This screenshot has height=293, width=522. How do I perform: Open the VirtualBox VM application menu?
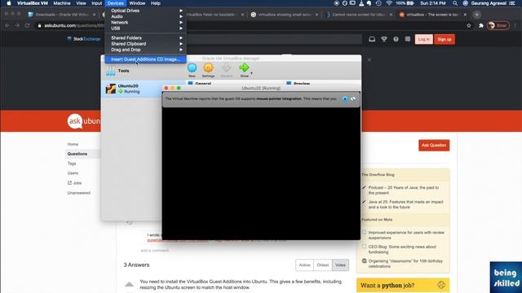(x=33, y=3)
